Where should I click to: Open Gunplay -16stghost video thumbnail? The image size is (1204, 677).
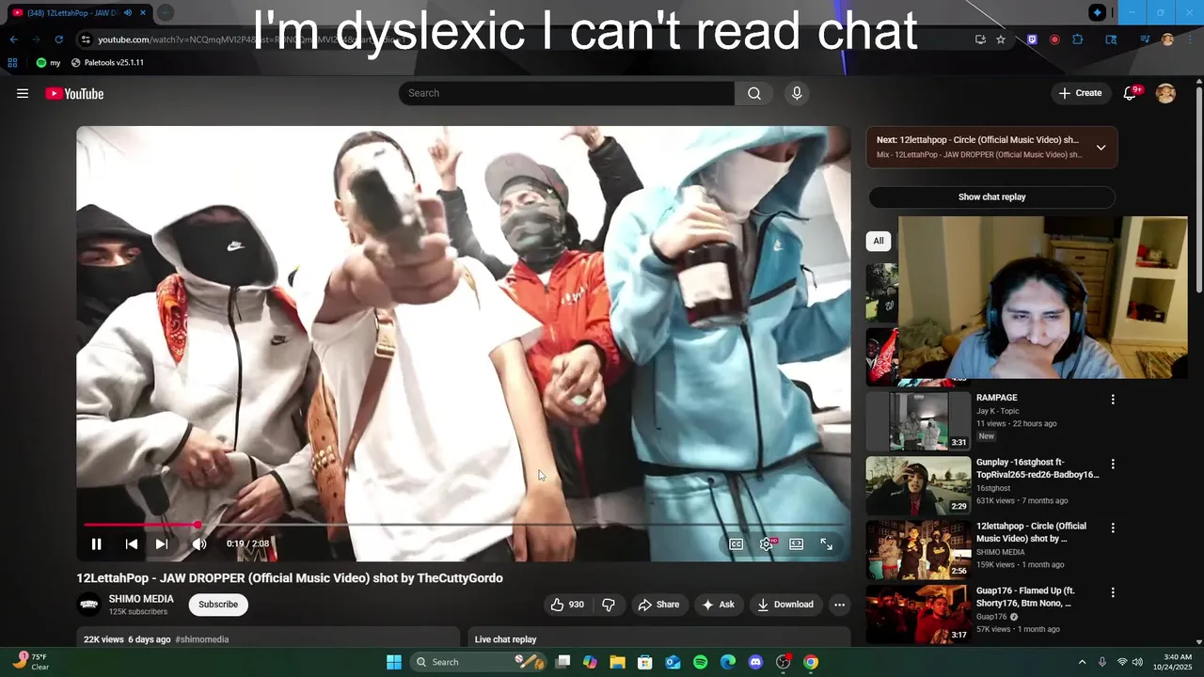click(x=918, y=485)
